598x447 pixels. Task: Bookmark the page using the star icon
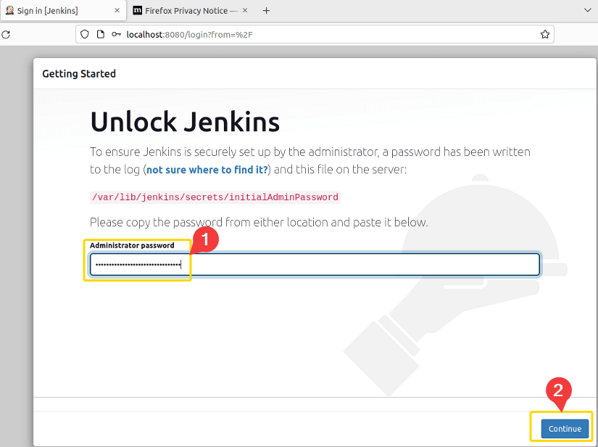click(544, 34)
